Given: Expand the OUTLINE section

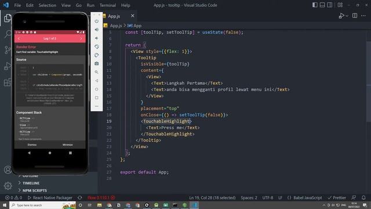Looking at the screenshot, I should (30, 176).
